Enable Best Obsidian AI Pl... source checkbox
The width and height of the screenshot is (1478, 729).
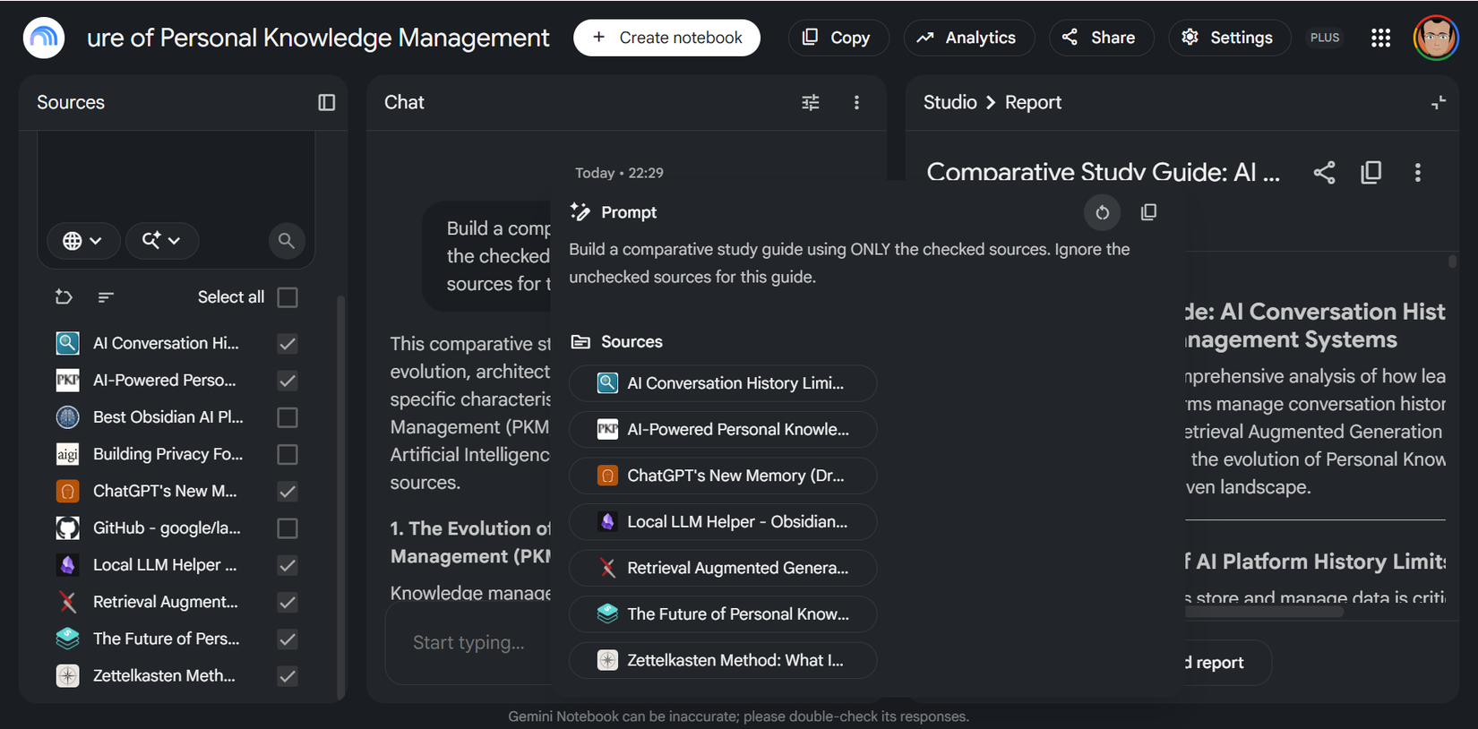point(288,417)
